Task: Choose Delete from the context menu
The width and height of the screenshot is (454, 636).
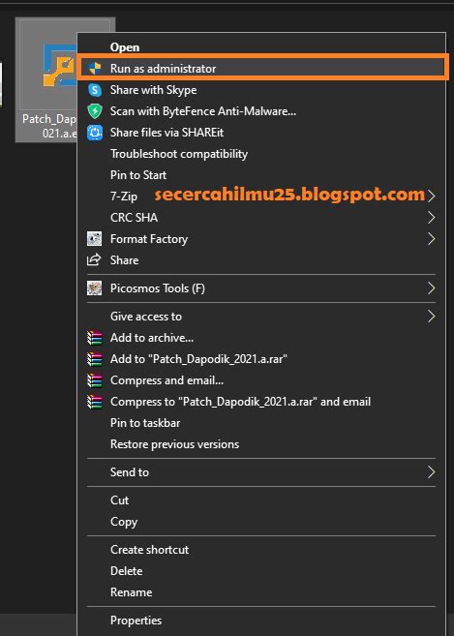Action: pyautogui.click(x=262, y=571)
